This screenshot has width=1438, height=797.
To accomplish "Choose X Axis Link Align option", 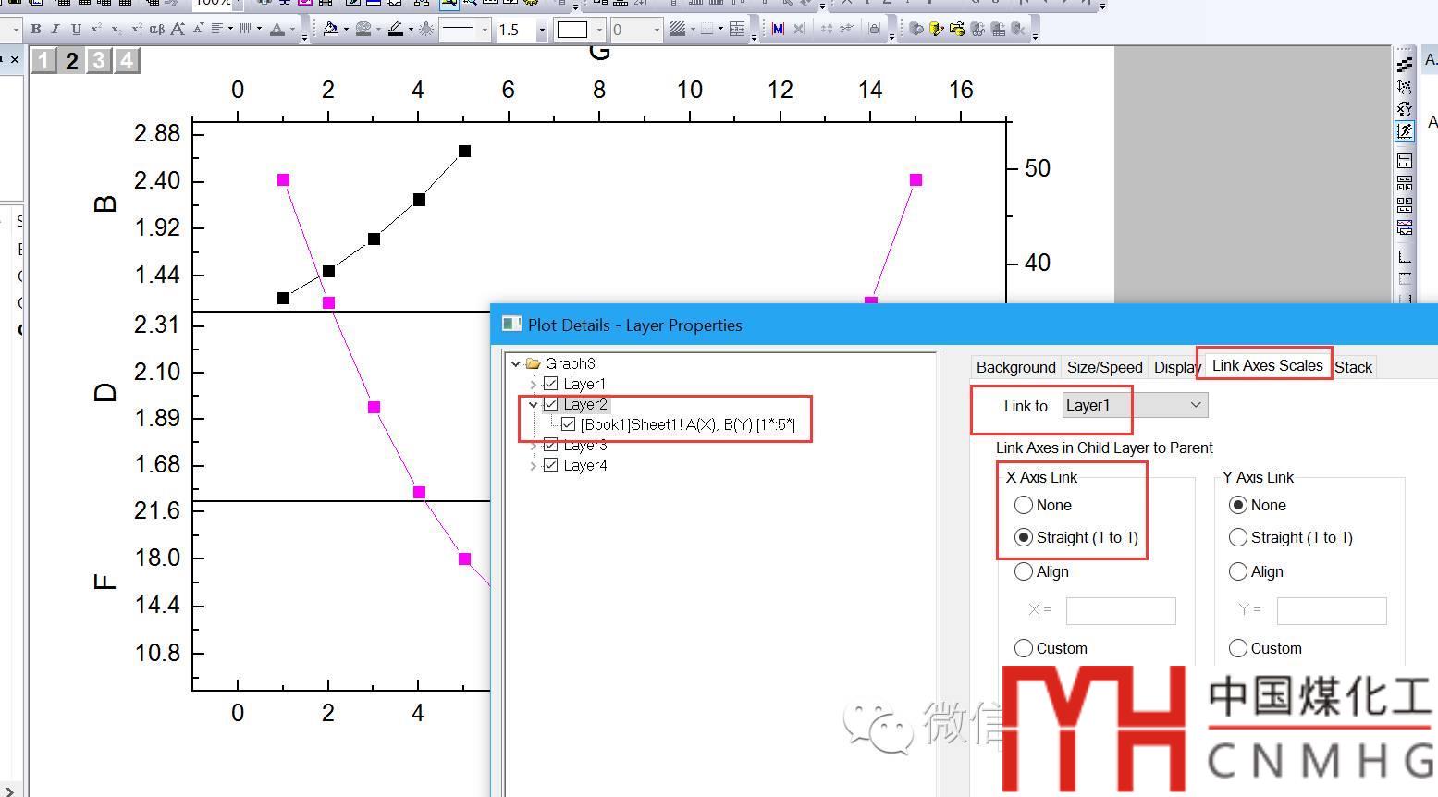I will (1024, 571).
